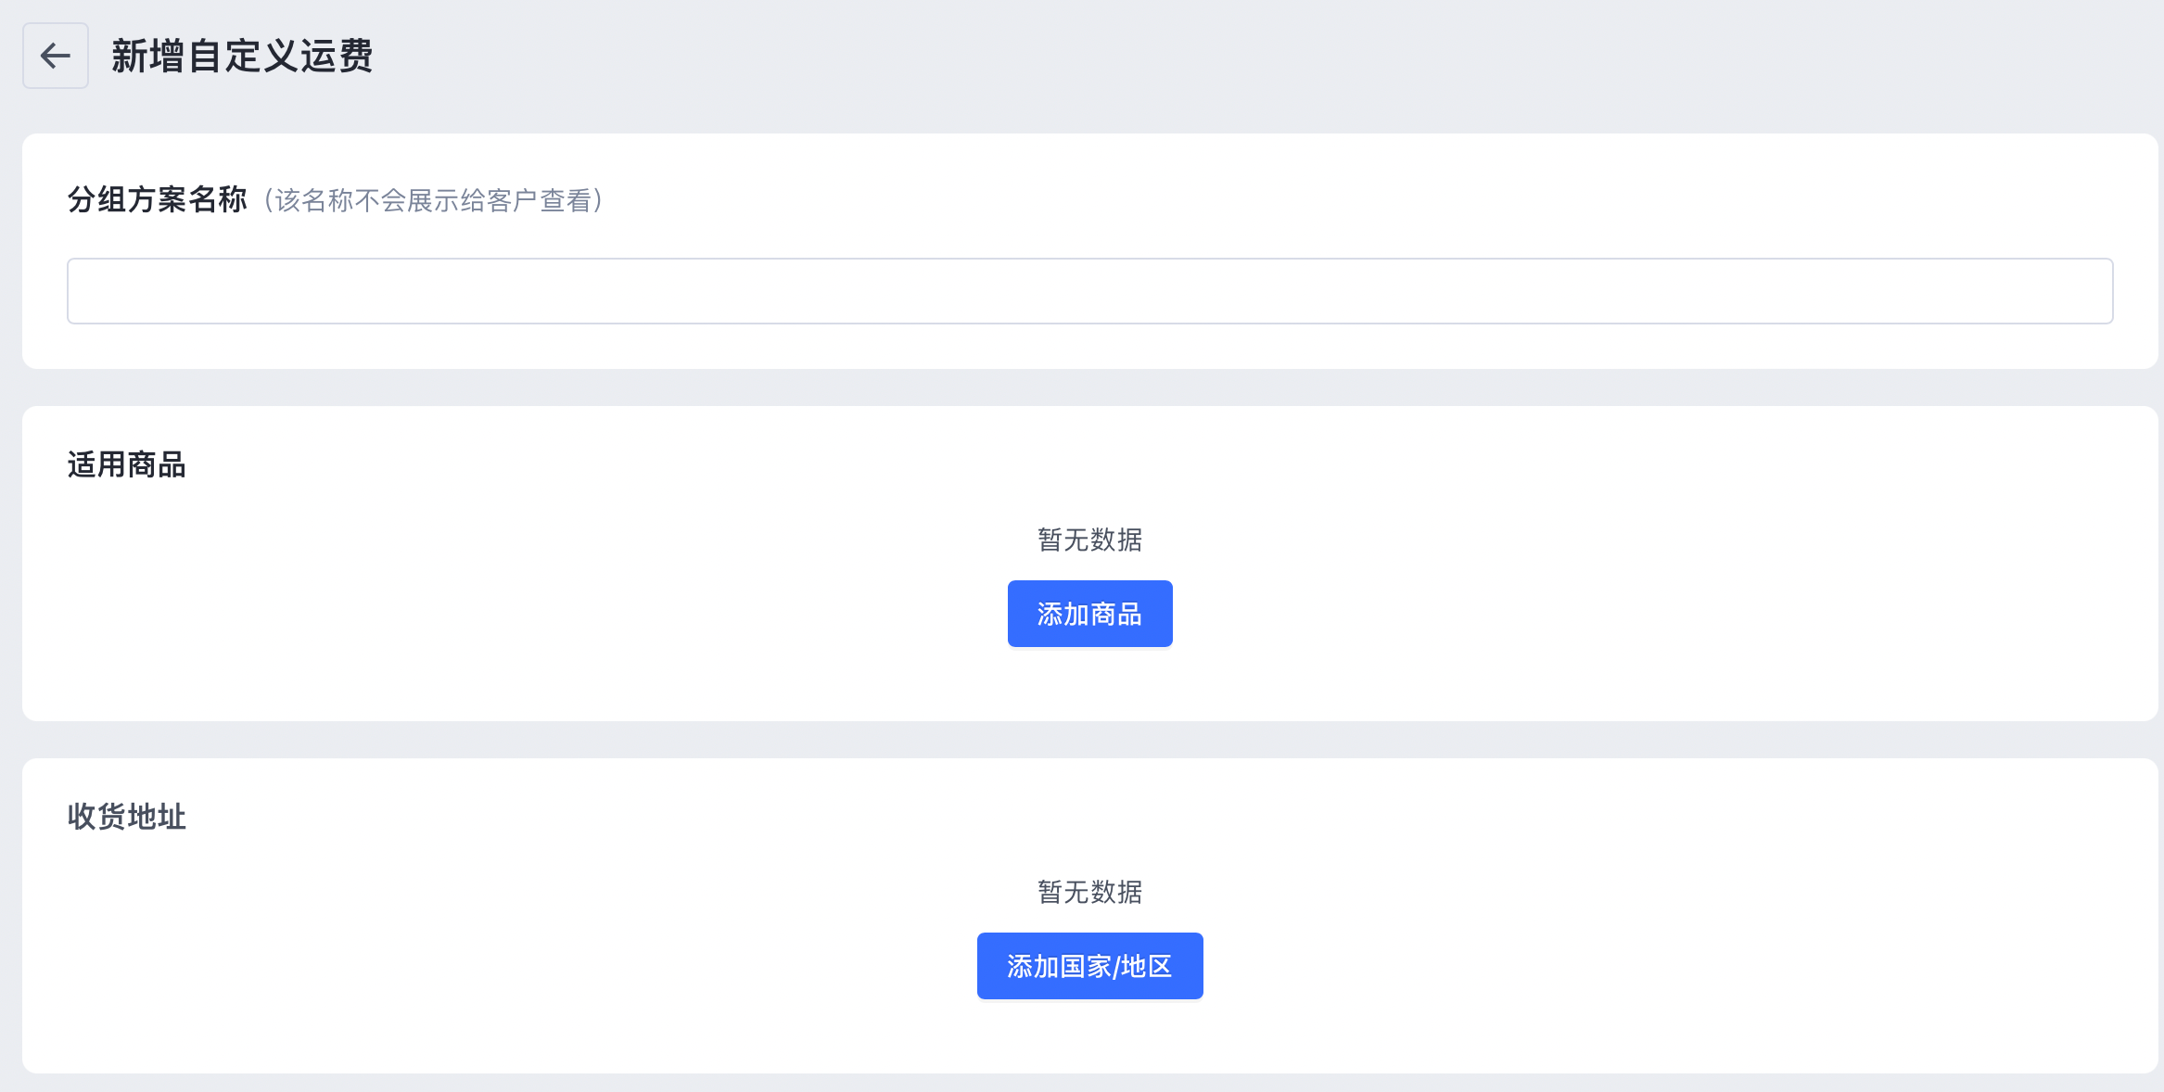The height and width of the screenshot is (1092, 2164).
Task: Click 暂无数据 text in 适用商品 section
Action: click(1089, 540)
